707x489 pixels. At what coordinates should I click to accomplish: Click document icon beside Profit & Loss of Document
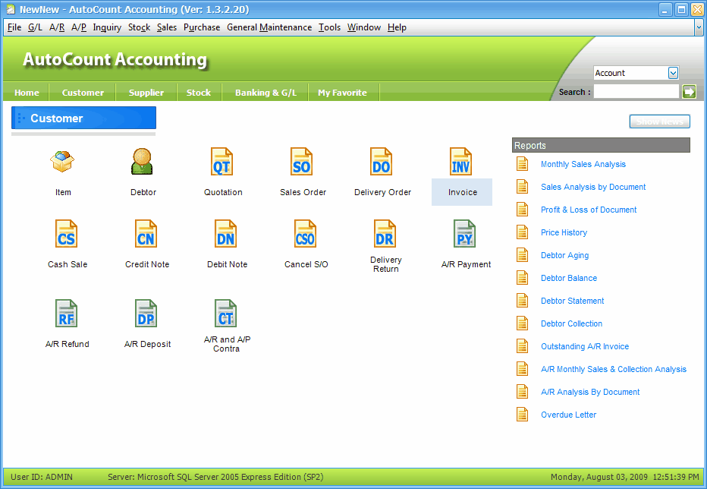click(522, 210)
